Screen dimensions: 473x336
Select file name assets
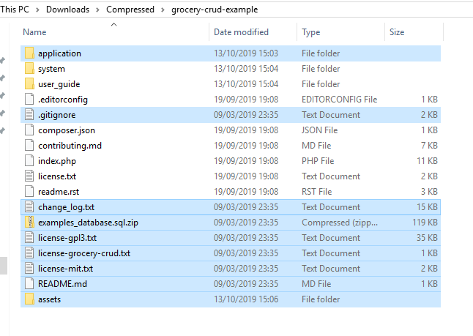tap(49, 299)
